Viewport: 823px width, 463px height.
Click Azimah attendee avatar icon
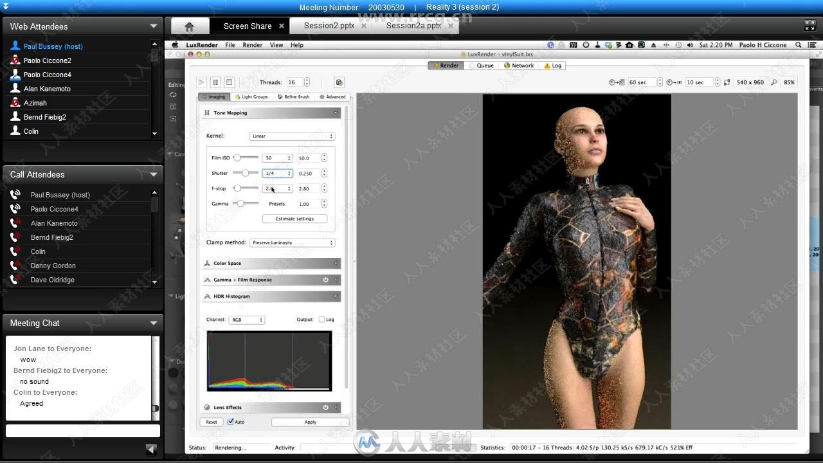[x=15, y=103]
